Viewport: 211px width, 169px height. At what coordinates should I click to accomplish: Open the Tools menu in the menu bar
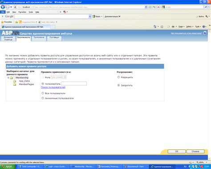click(31, 12)
